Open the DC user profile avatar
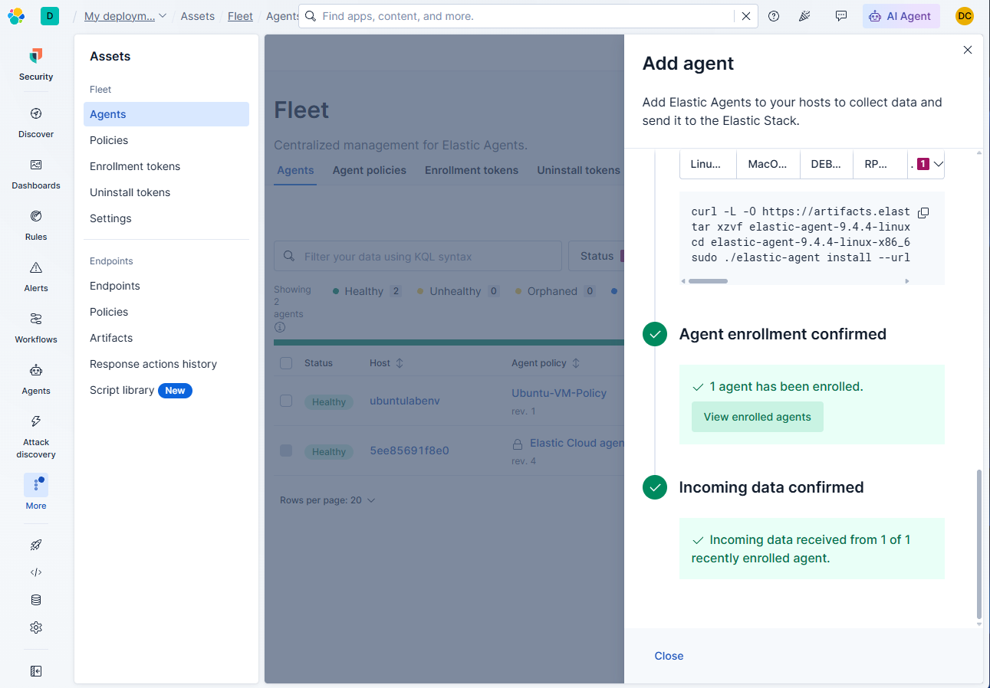 coord(965,16)
